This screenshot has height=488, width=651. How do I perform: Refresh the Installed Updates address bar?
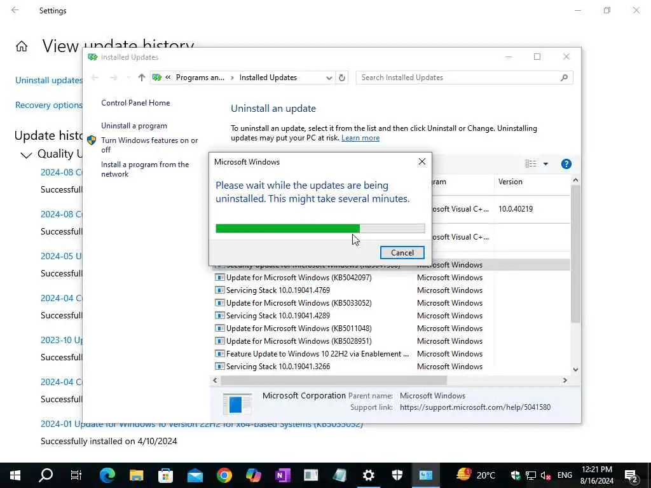[341, 77]
